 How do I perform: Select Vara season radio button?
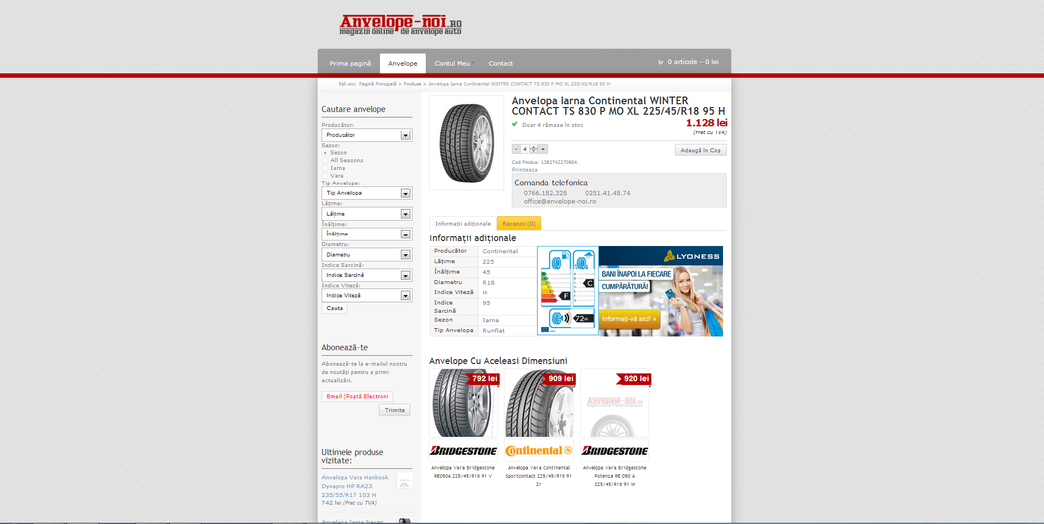(x=325, y=176)
